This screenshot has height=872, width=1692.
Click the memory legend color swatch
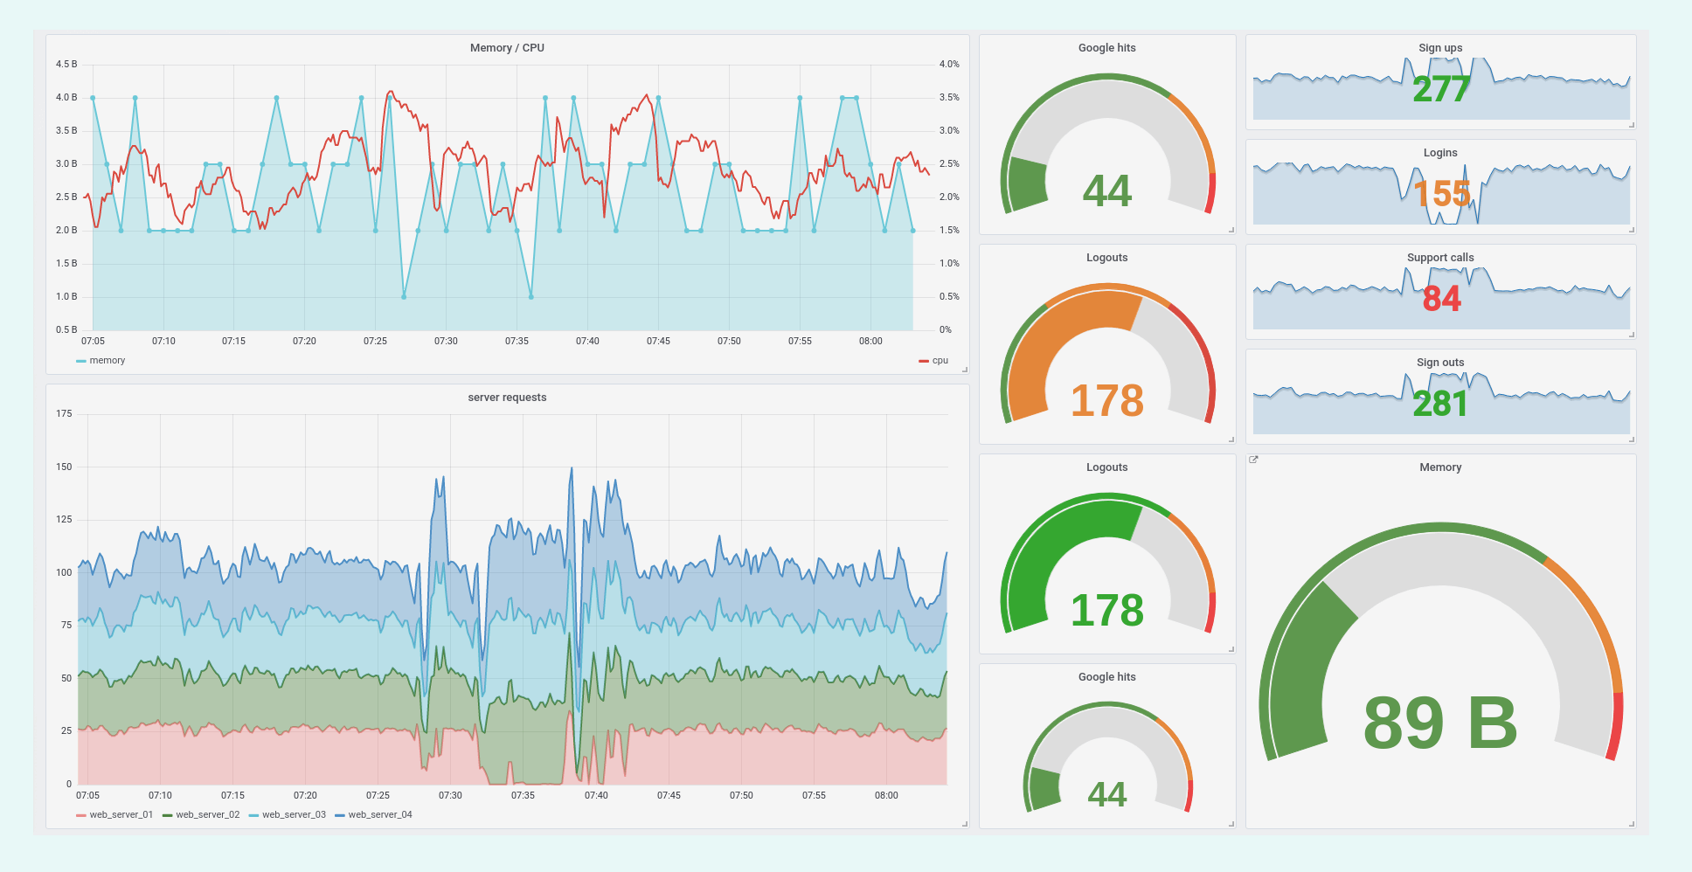coord(81,361)
